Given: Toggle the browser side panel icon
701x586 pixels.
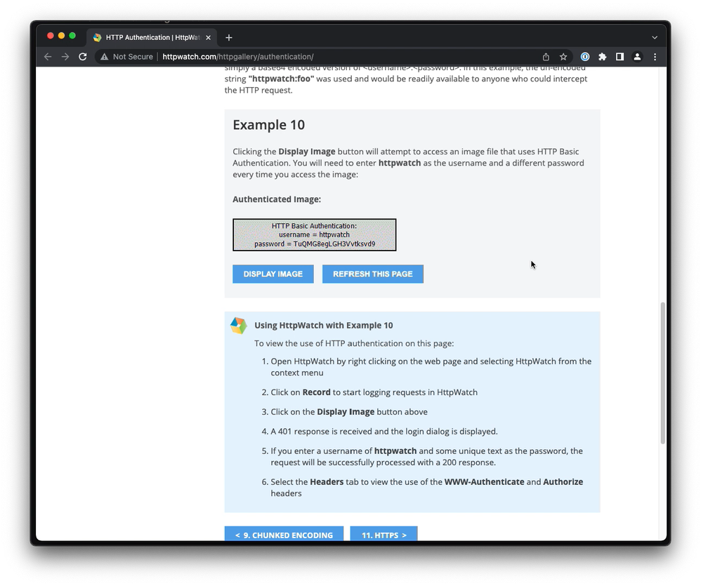Looking at the screenshot, I should tap(620, 57).
